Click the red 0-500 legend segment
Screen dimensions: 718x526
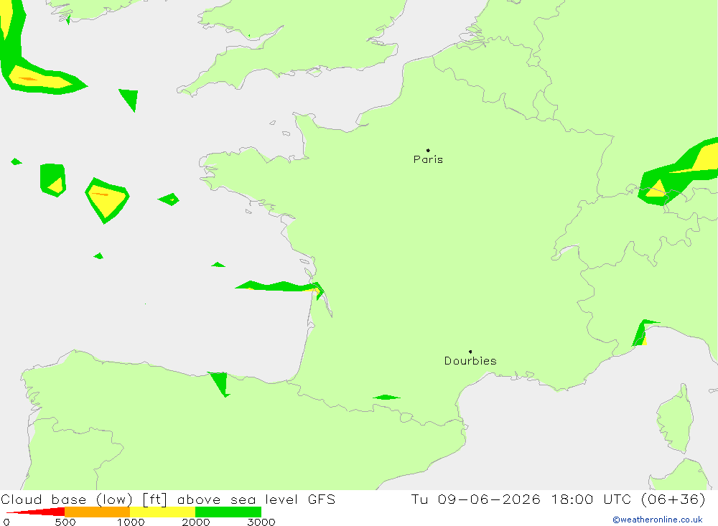point(35,512)
